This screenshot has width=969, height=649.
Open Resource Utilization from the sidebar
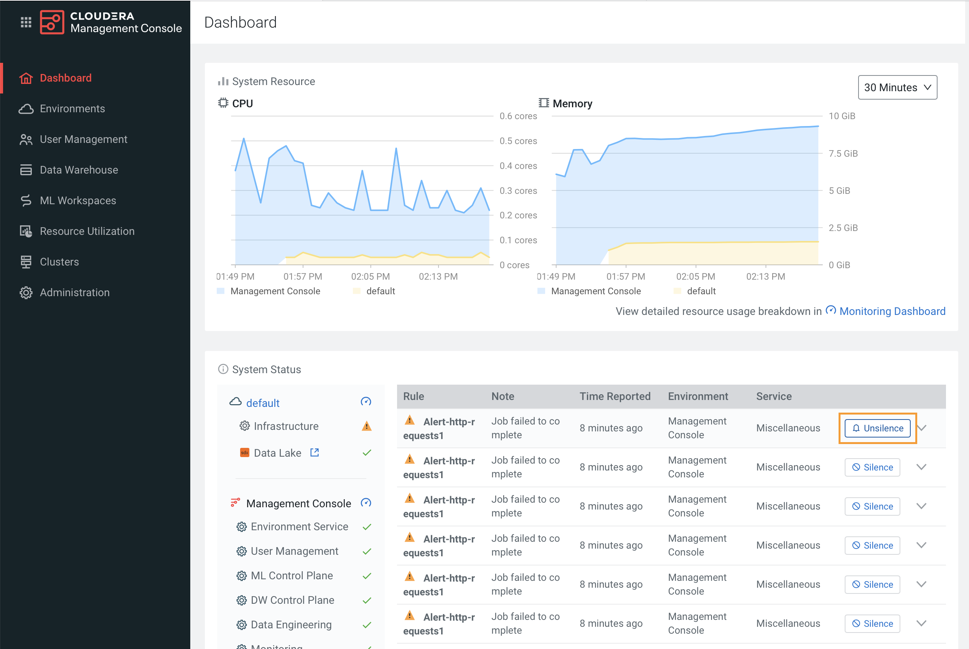(x=87, y=231)
